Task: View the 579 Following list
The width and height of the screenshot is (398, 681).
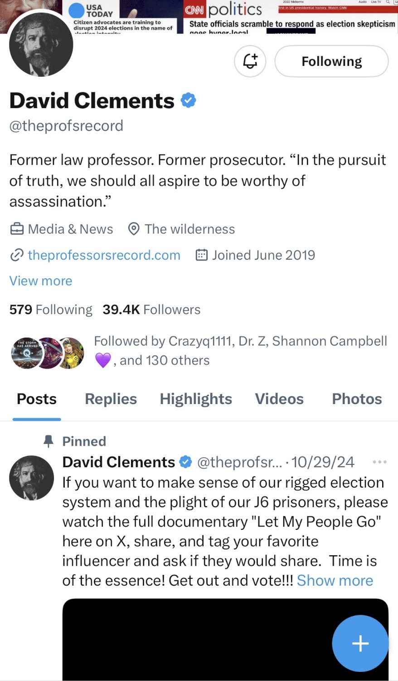Action: coord(51,310)
